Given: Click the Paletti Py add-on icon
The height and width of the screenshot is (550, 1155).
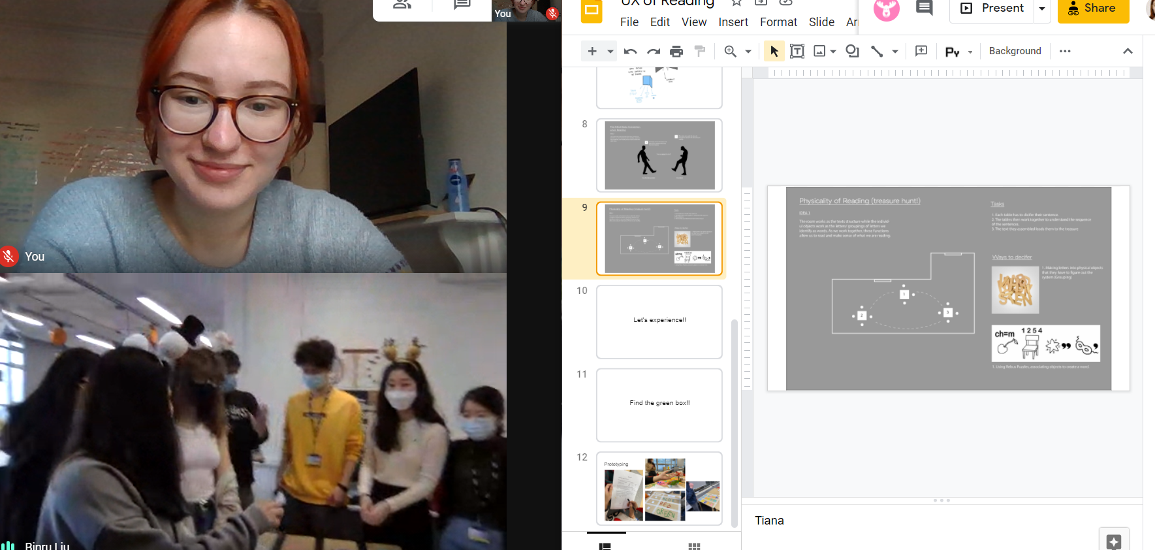Looking at the screenshot, I should tap(953, 52).
